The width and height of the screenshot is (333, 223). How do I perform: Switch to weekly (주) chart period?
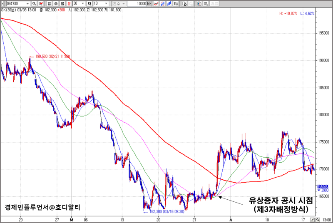[56, 4]
